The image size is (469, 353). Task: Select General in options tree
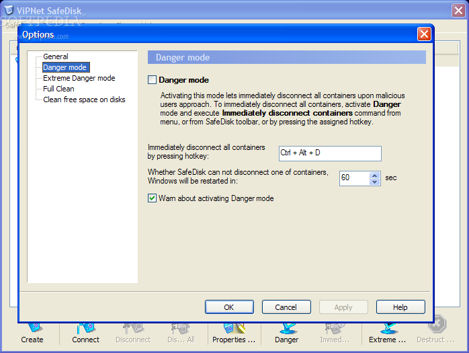point(55,56)
